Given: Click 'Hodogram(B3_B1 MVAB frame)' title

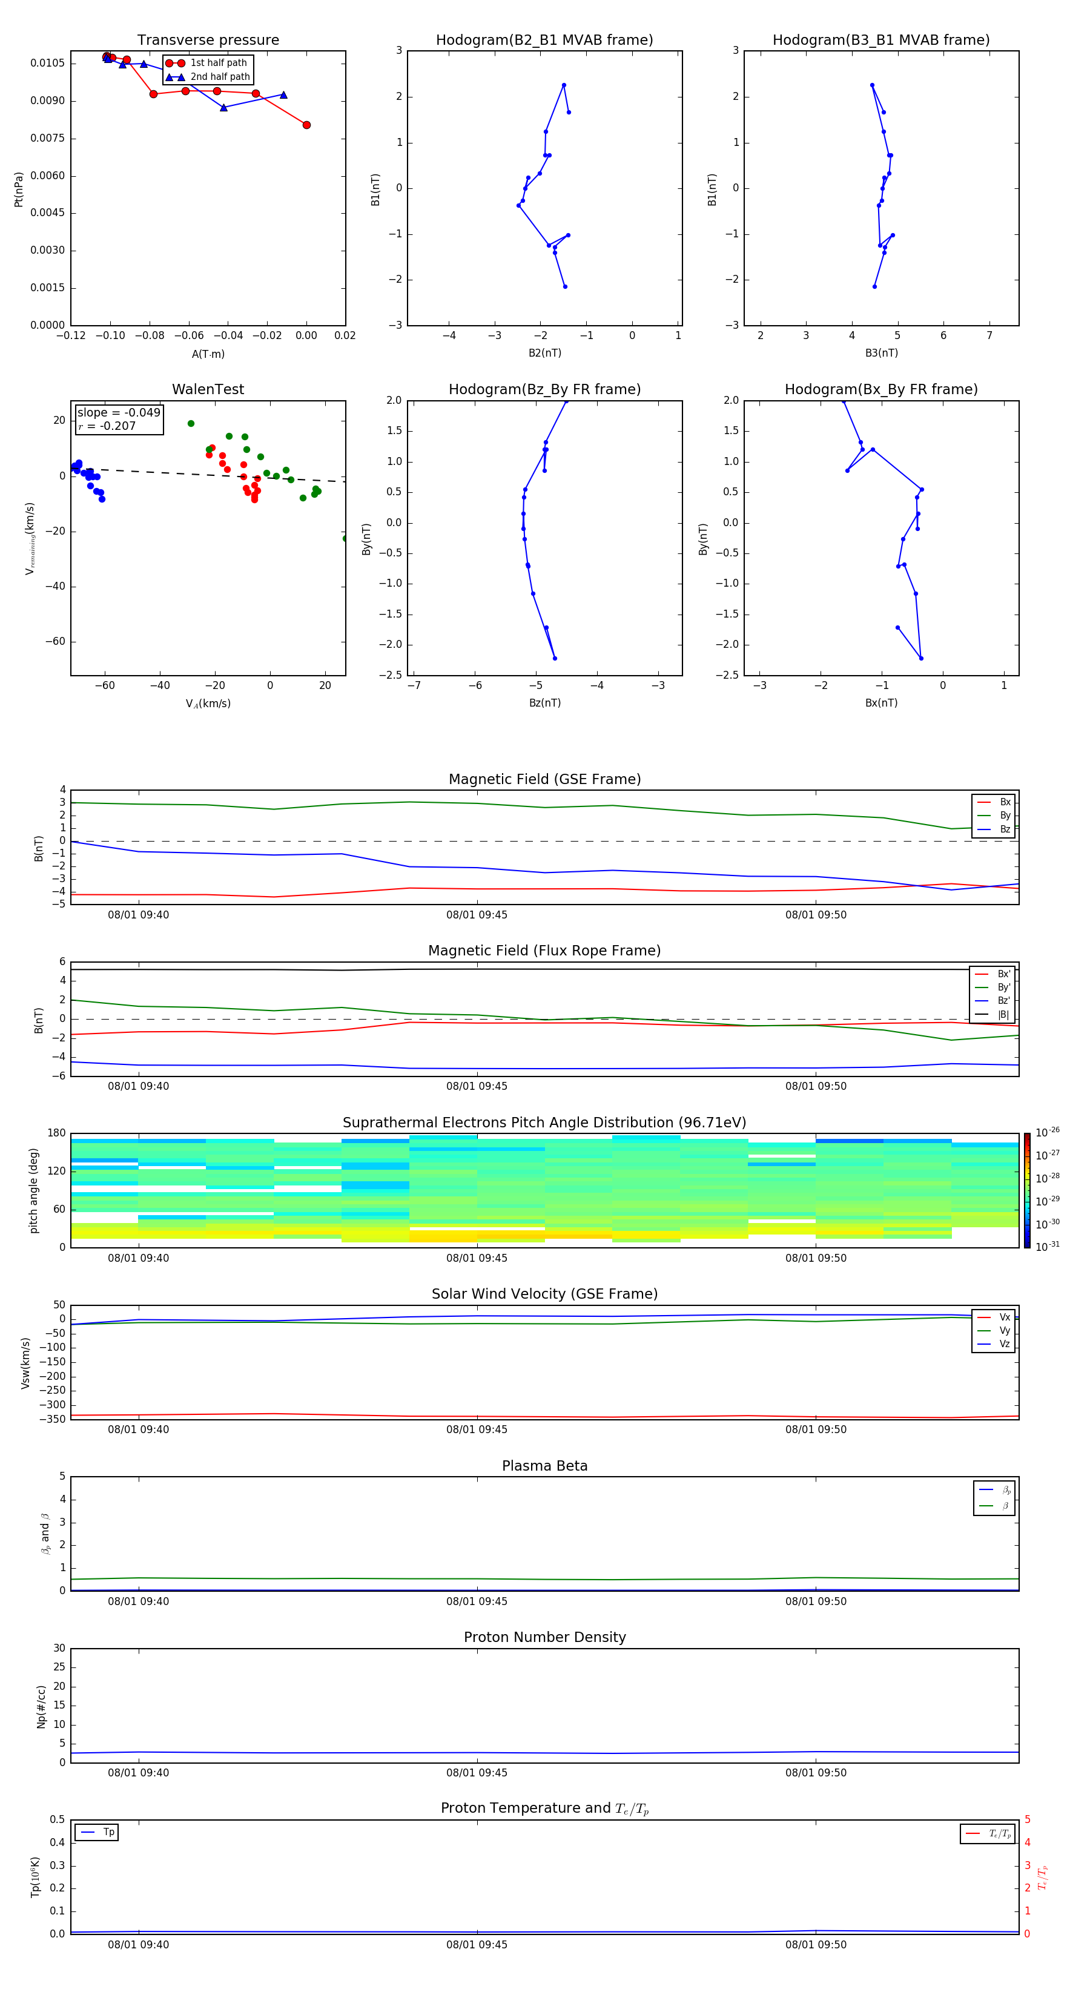Looking at the screenshot, I should [881, 41].
